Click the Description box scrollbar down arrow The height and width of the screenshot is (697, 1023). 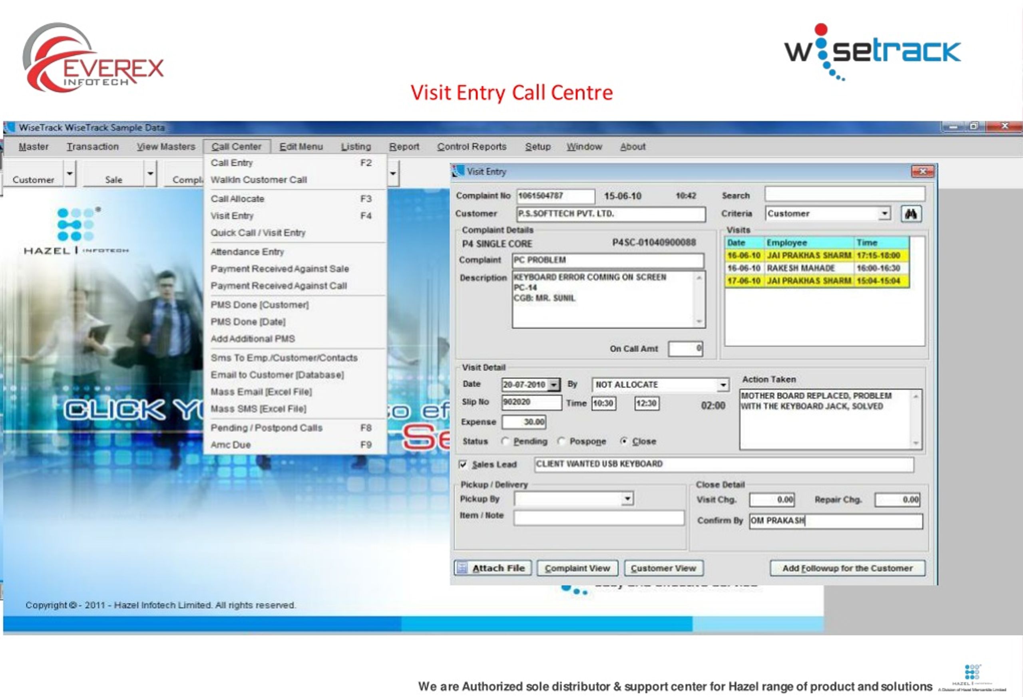[699, 322]
